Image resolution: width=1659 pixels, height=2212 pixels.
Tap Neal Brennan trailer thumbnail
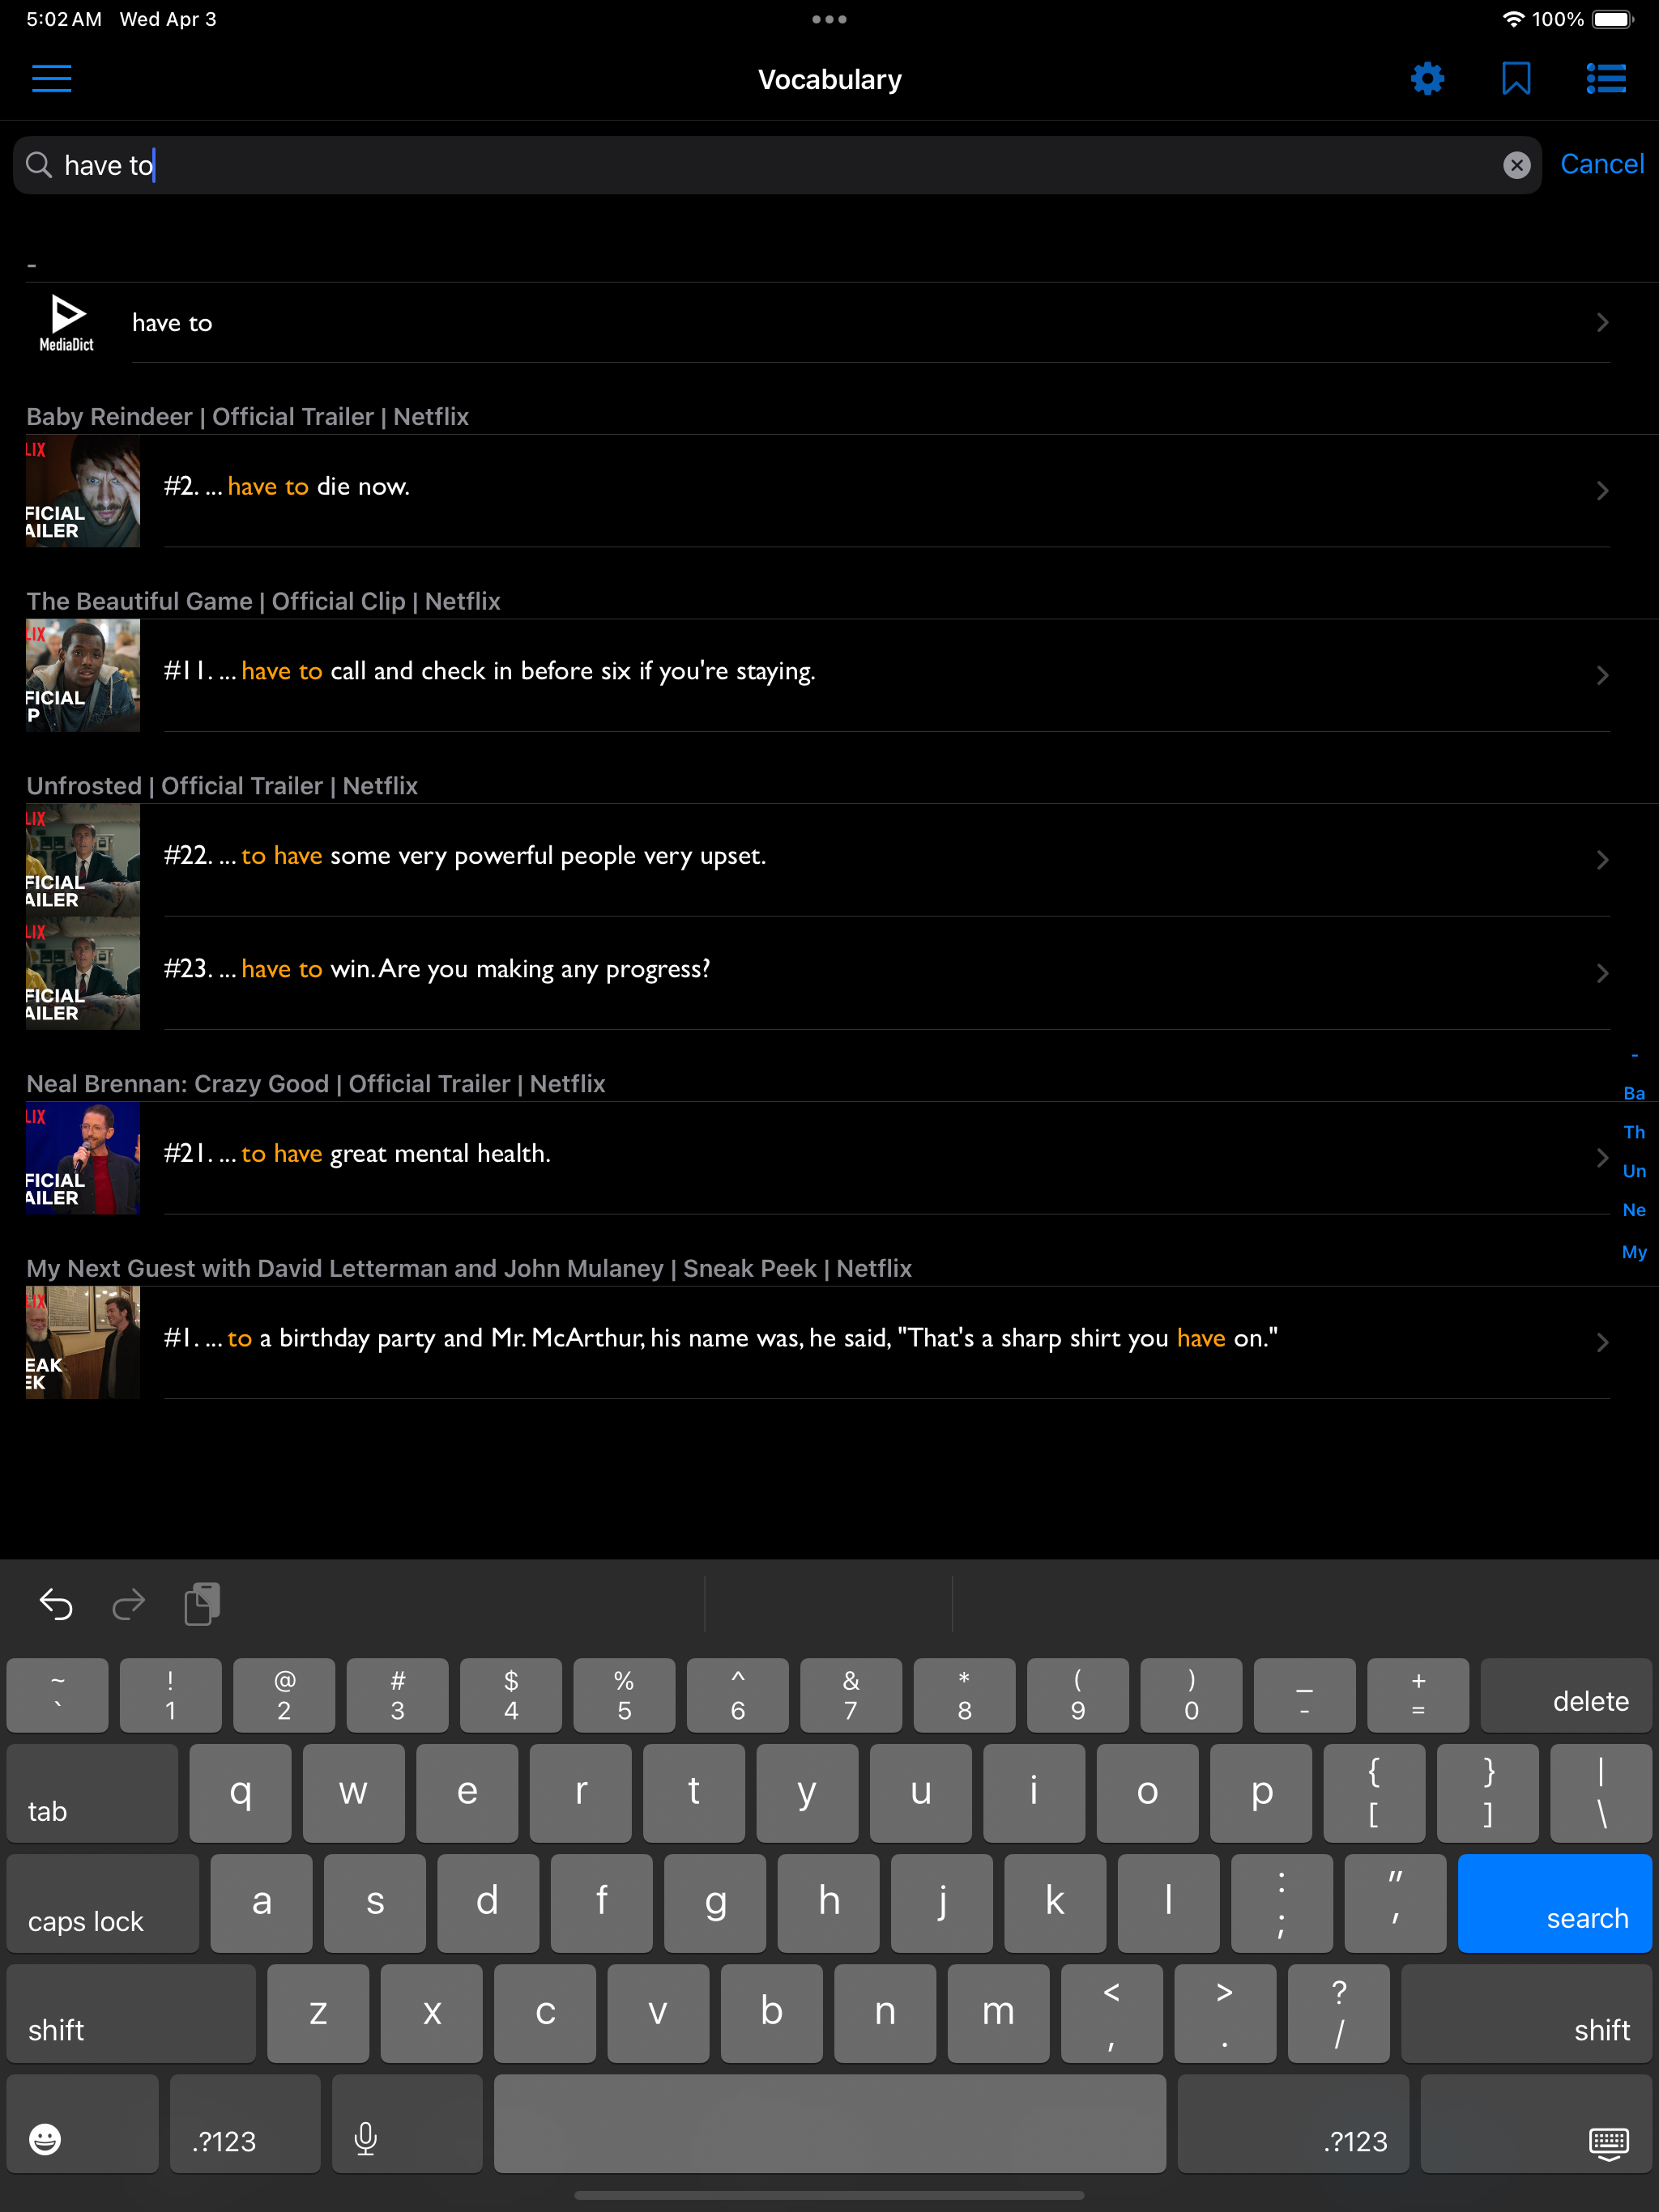pyautogui.click(x=83, y=1158)
